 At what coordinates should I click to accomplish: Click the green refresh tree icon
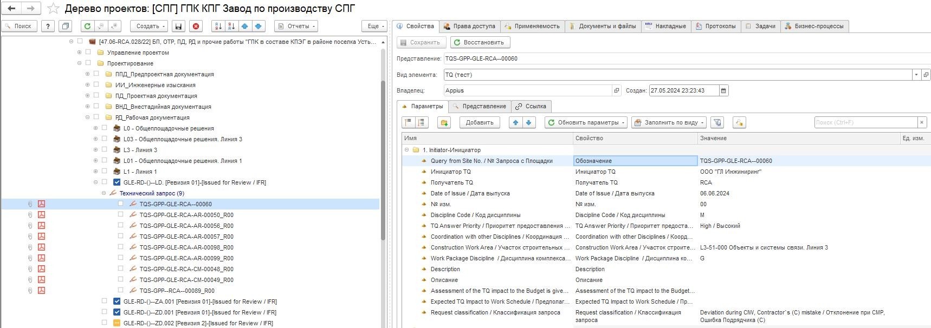(87, 26)
